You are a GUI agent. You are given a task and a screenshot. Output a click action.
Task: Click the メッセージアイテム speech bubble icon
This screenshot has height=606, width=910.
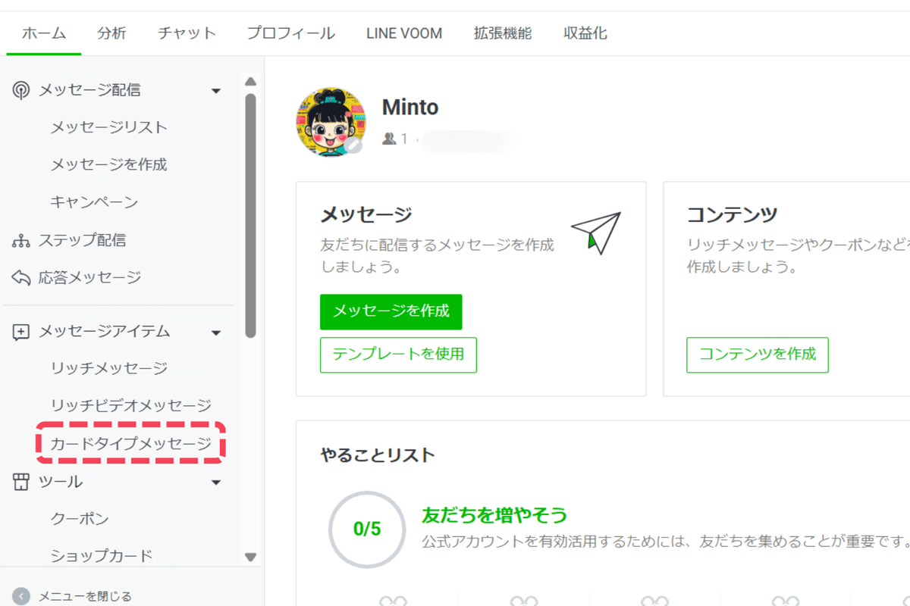point(21,332)
